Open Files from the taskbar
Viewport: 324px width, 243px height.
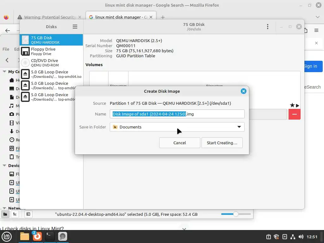(x=25, y=237)
